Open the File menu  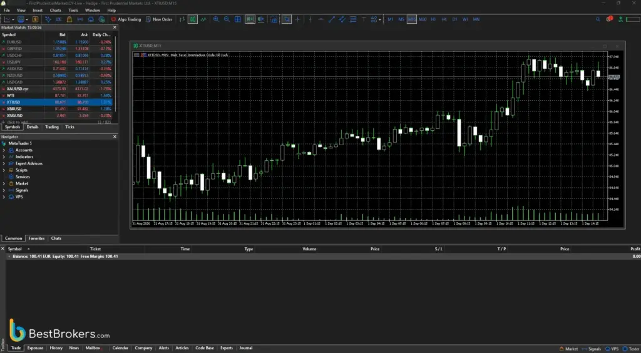pyautogui.click(x=6, y=10)
